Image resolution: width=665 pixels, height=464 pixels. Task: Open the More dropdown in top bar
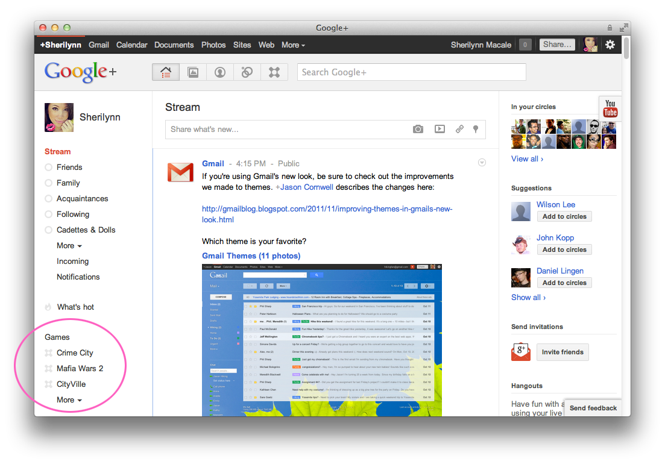[293, 45]
